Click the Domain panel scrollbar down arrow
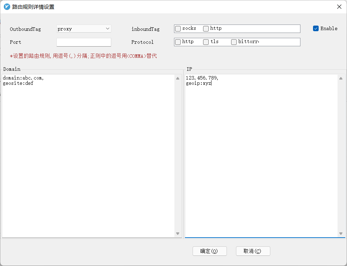The width and height of the screenshot is (347, 266). tap(178, 233)
